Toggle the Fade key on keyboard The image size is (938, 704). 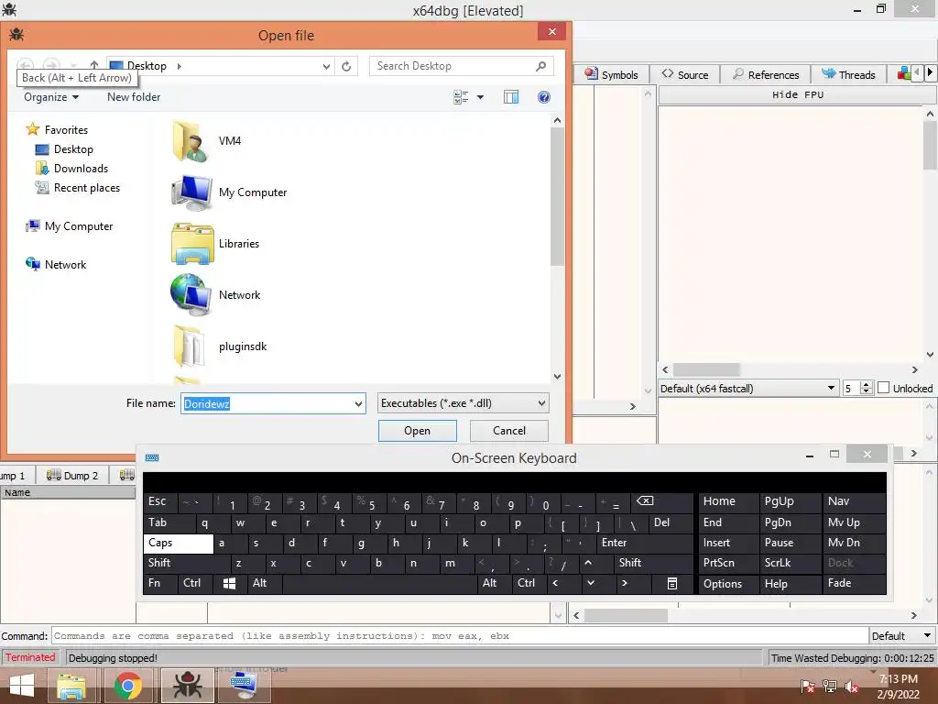pyautogui.click(x=855, y=584)
